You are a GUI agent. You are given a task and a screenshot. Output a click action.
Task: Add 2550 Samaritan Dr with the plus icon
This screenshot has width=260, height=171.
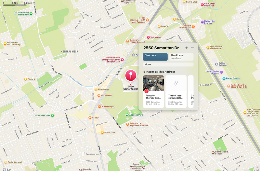(186, 48)
